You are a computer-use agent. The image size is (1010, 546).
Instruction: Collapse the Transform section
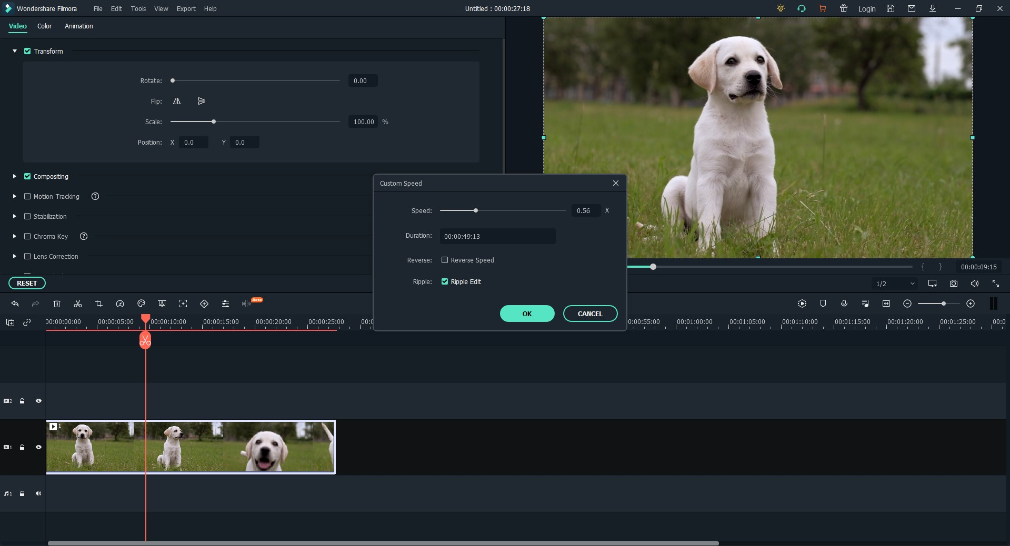(15, 51)
